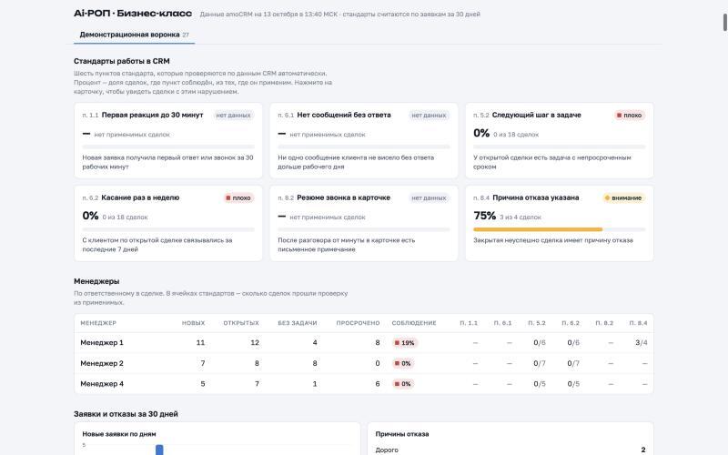The width and height of the screenshot is (728, 455).
Task: Click the page vertical scrollbar thumb
Action: tap(724, 22)
